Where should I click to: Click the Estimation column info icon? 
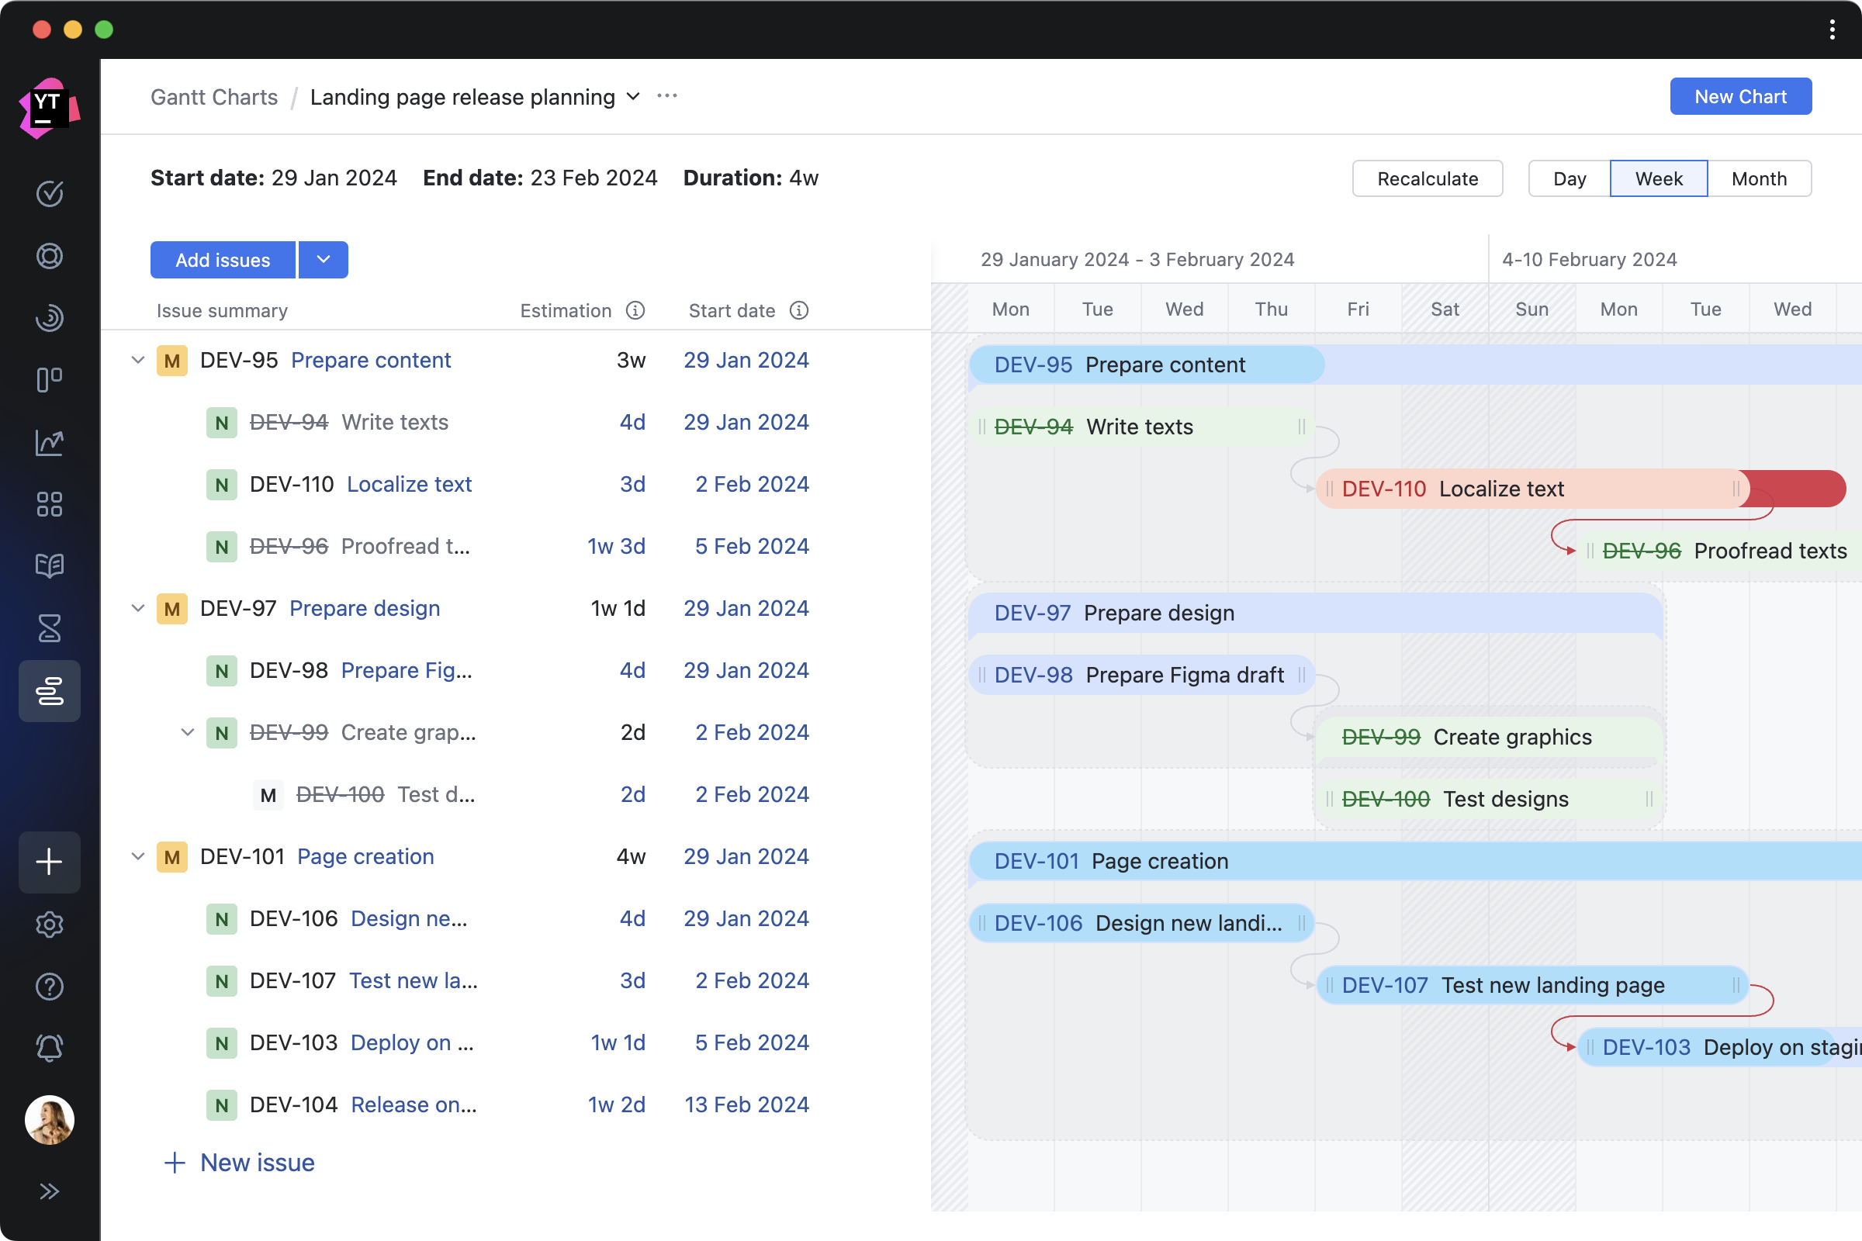(x=636, y=310)
